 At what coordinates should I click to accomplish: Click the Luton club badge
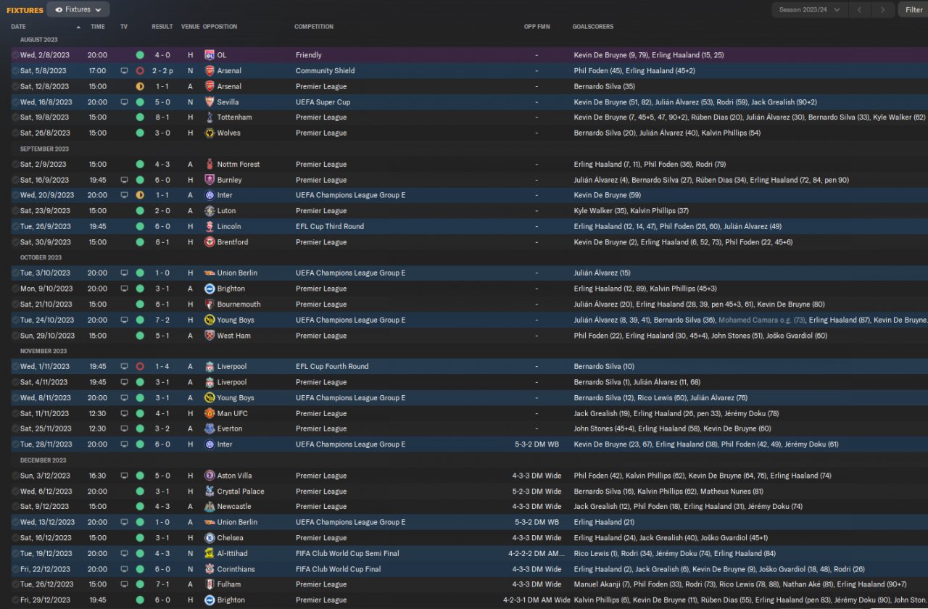210,211
